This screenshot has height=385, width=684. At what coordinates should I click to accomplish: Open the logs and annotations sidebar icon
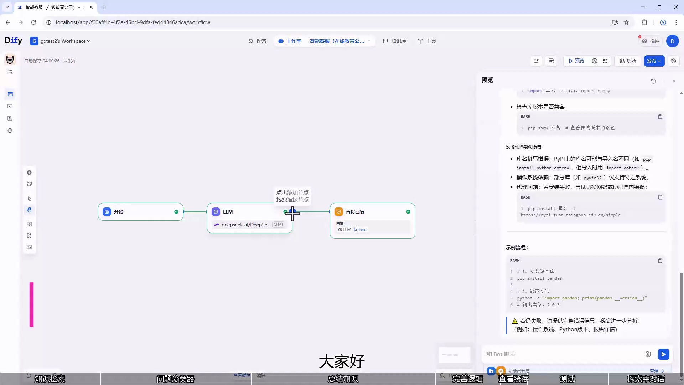coord(10,118)
